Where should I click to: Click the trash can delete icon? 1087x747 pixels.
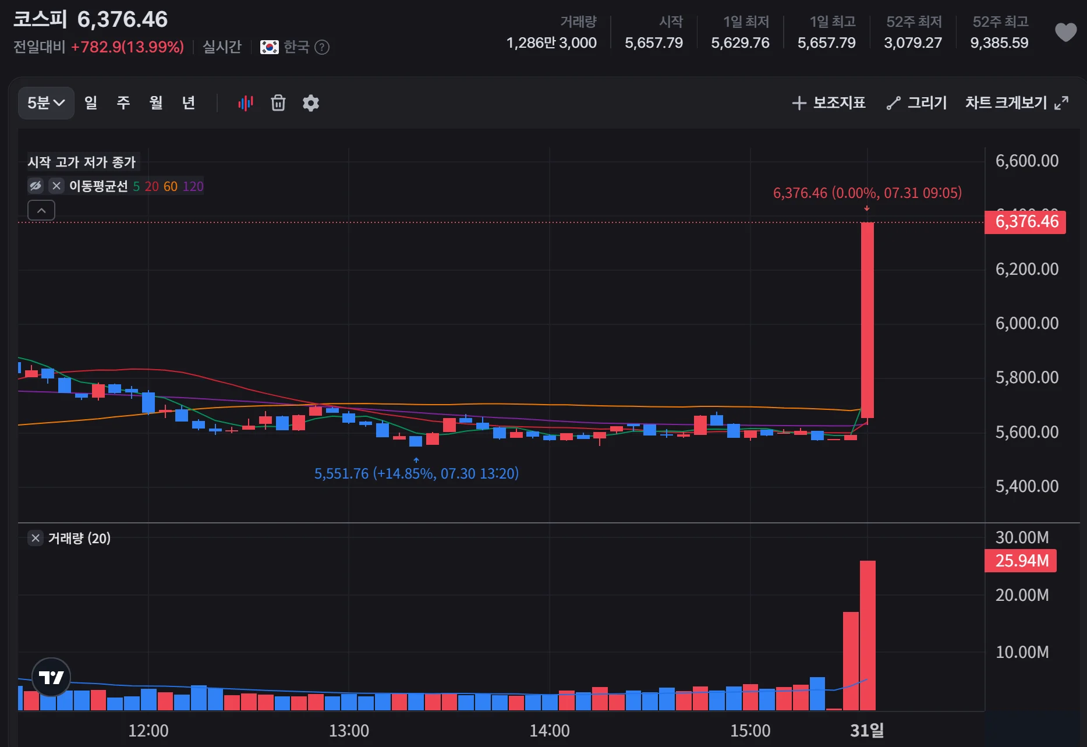click(x=278, y=103)
